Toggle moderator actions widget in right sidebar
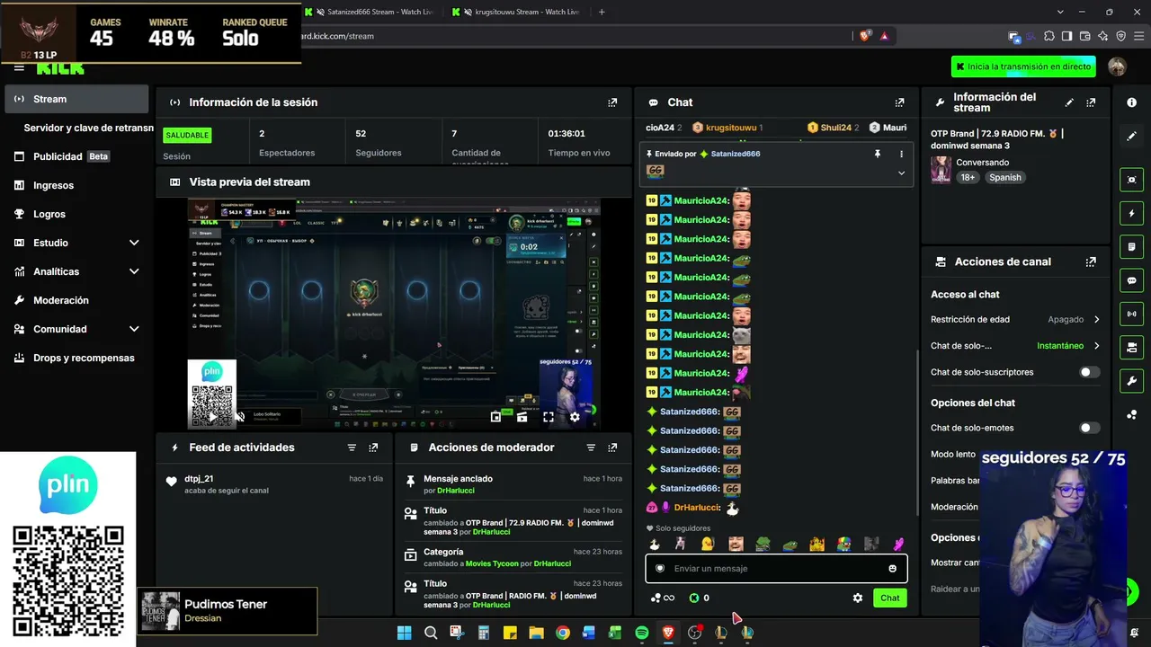 [x=1131, y=247]
